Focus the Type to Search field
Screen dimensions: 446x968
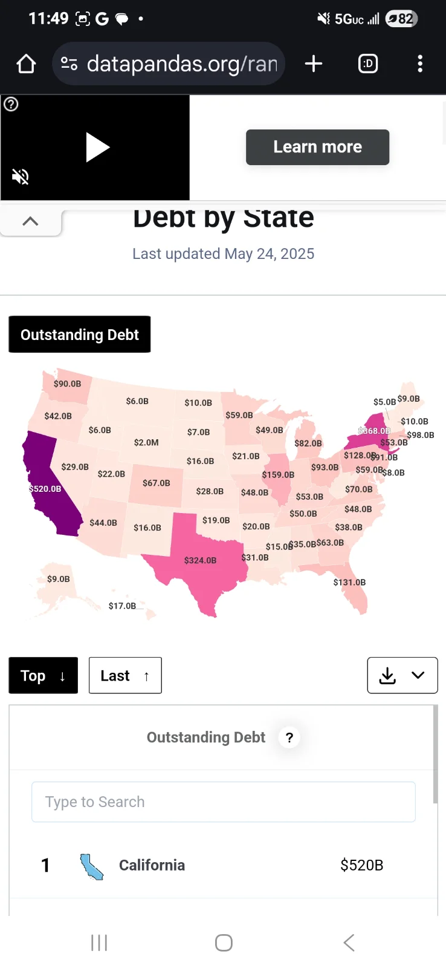[x=224, y=802]
